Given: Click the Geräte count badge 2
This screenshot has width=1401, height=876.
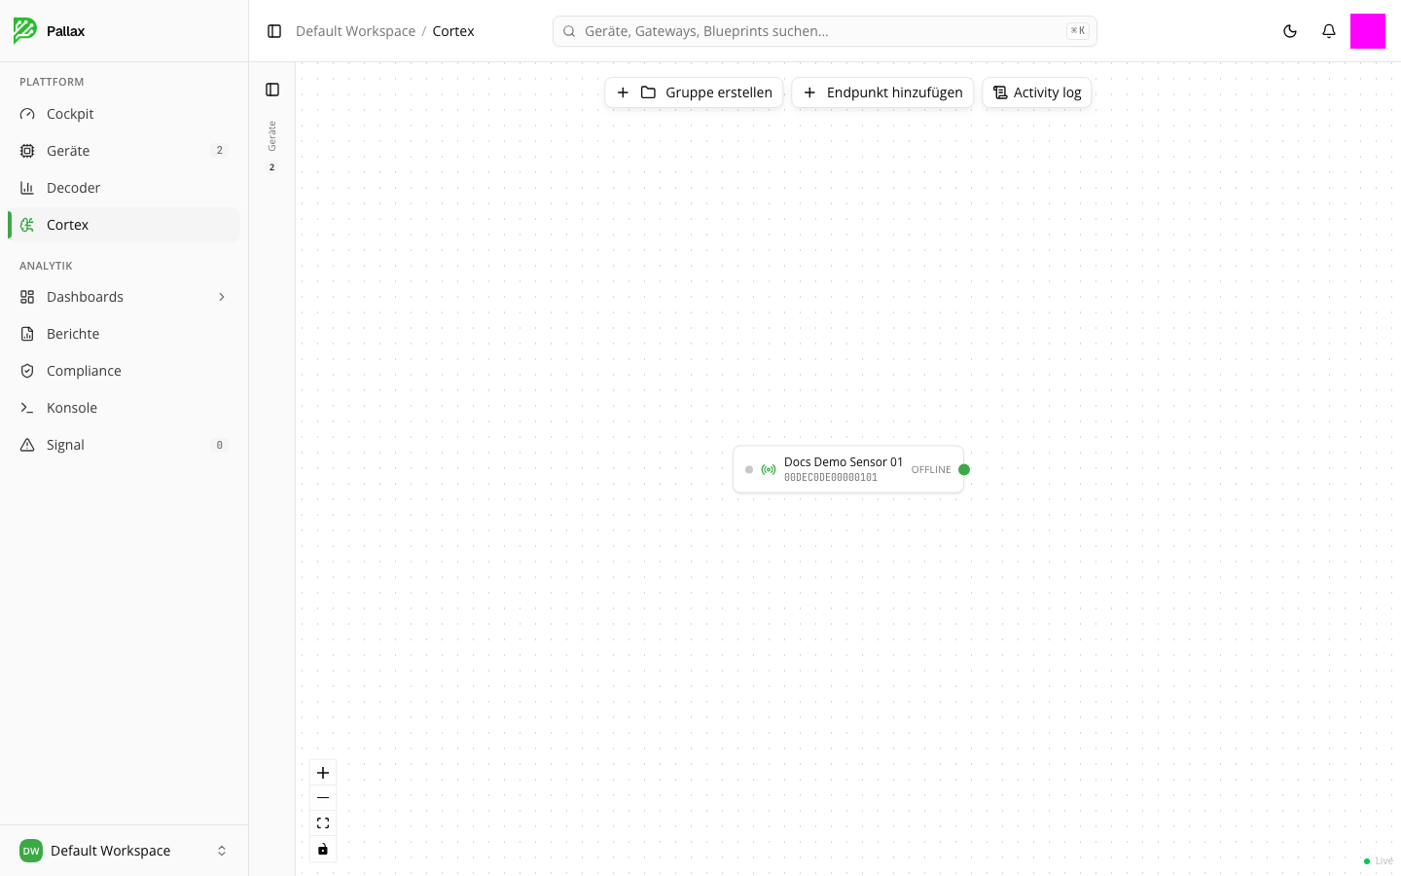Looking at the screenshot, I should [x=220, y=151].
